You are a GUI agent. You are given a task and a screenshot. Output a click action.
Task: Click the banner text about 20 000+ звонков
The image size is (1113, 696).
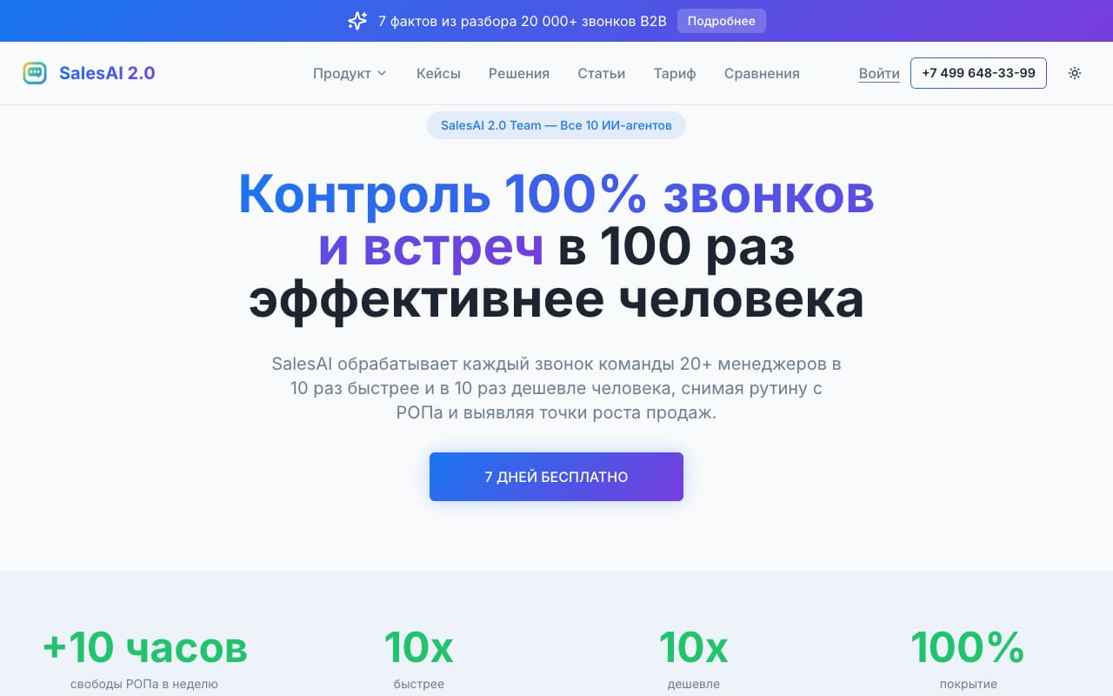click(x=523, y=21)
